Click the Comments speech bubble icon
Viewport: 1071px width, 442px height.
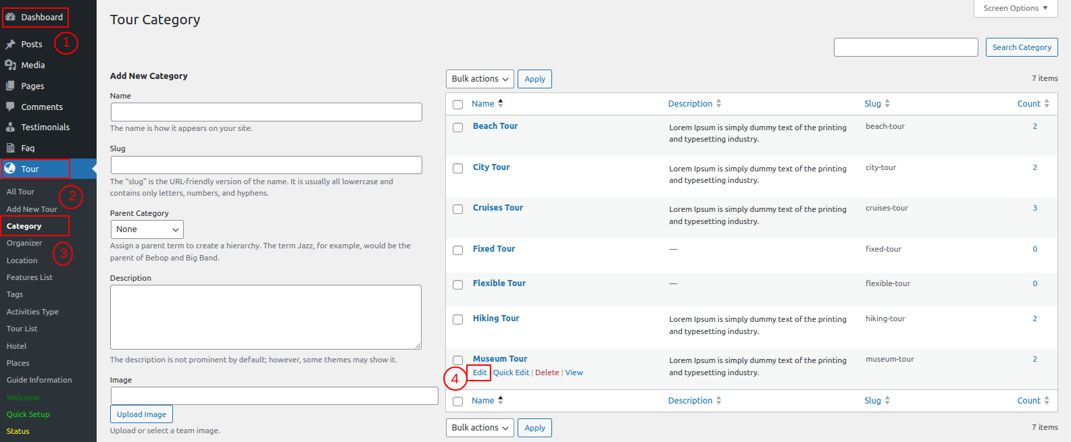click(10, 107)
